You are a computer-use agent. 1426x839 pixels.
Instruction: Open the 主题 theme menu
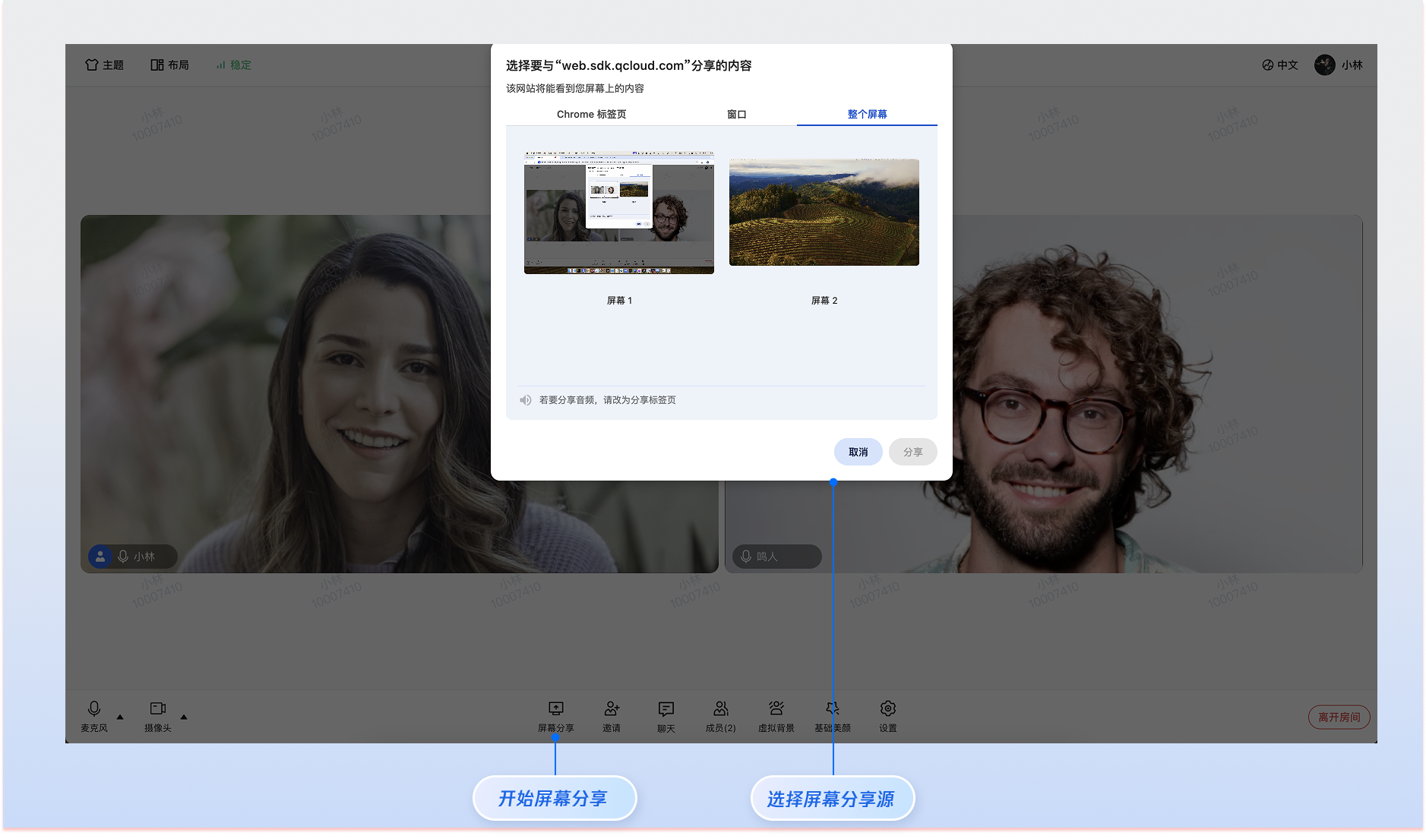104,65
